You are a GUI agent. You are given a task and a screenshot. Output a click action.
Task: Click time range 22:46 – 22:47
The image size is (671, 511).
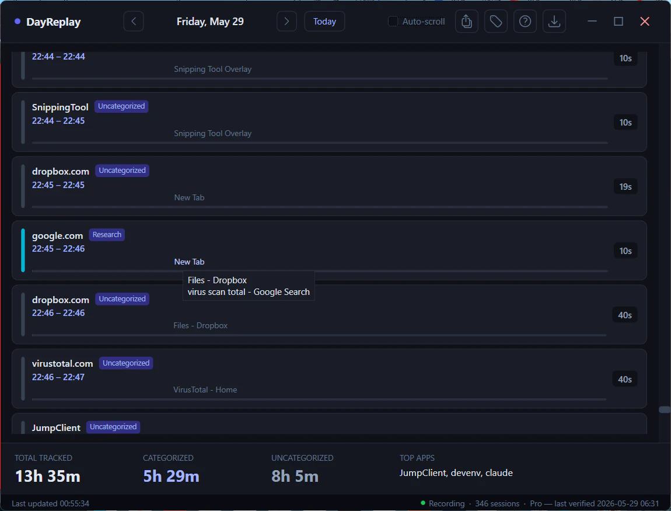(58, 377)
